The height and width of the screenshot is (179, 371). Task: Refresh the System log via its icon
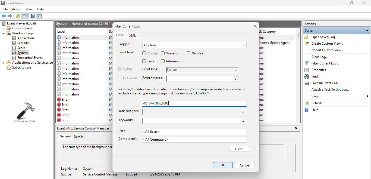pyautogui.click(x=306, y=103)
